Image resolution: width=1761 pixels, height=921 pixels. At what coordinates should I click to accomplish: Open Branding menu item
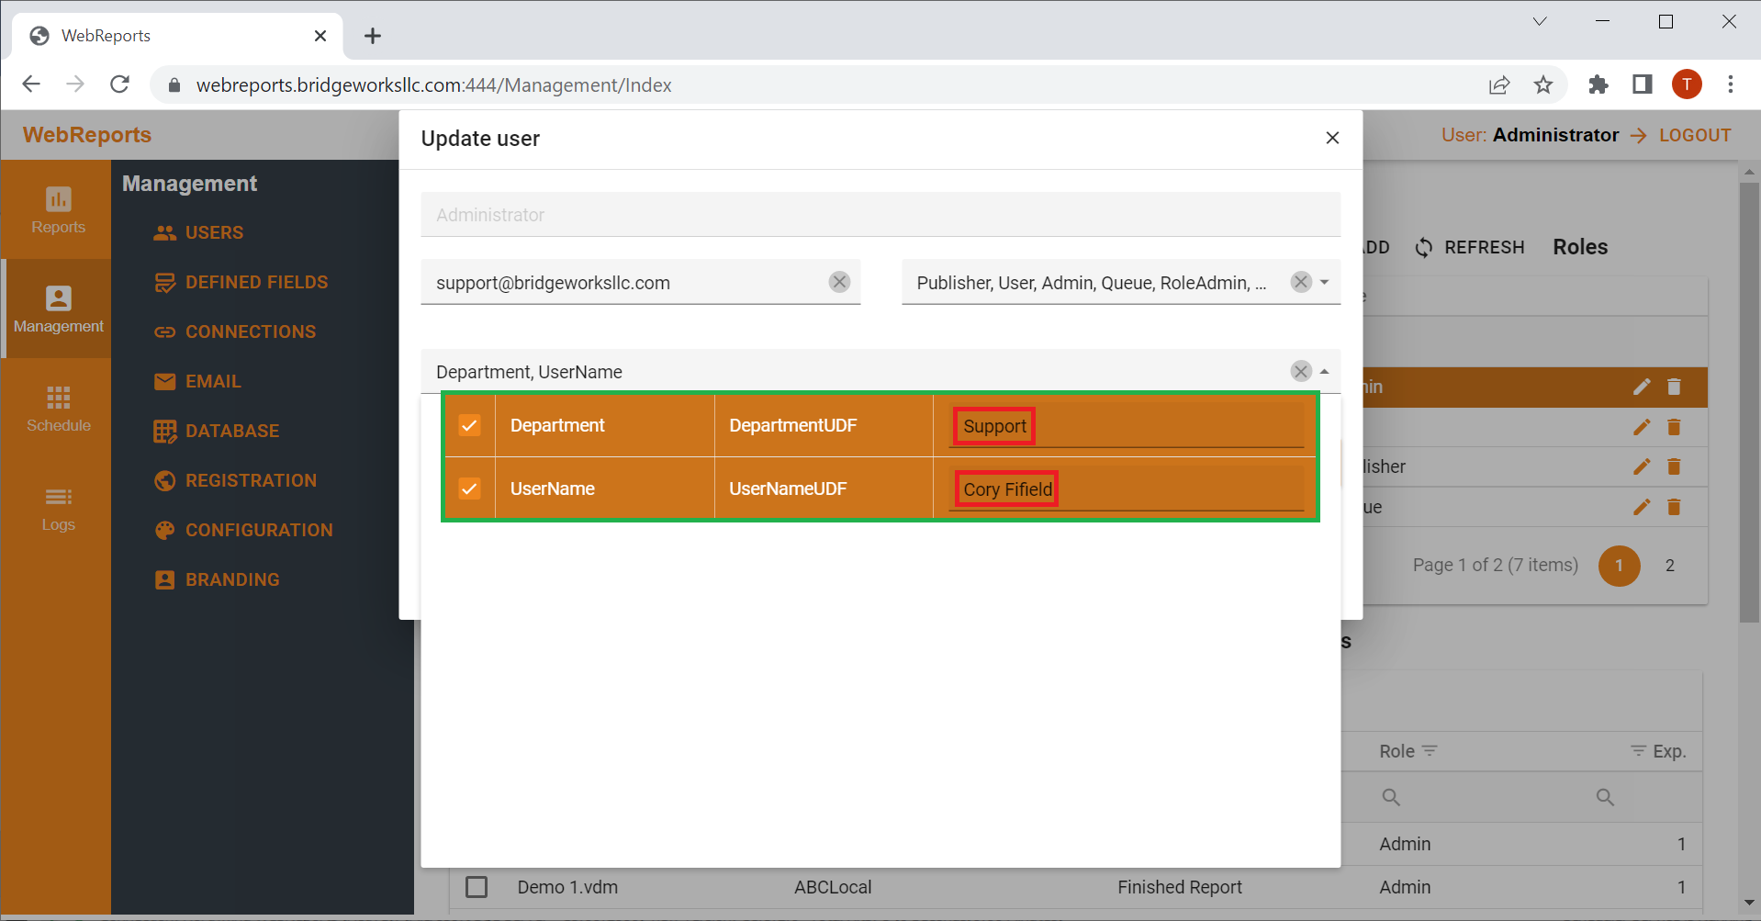217,579
